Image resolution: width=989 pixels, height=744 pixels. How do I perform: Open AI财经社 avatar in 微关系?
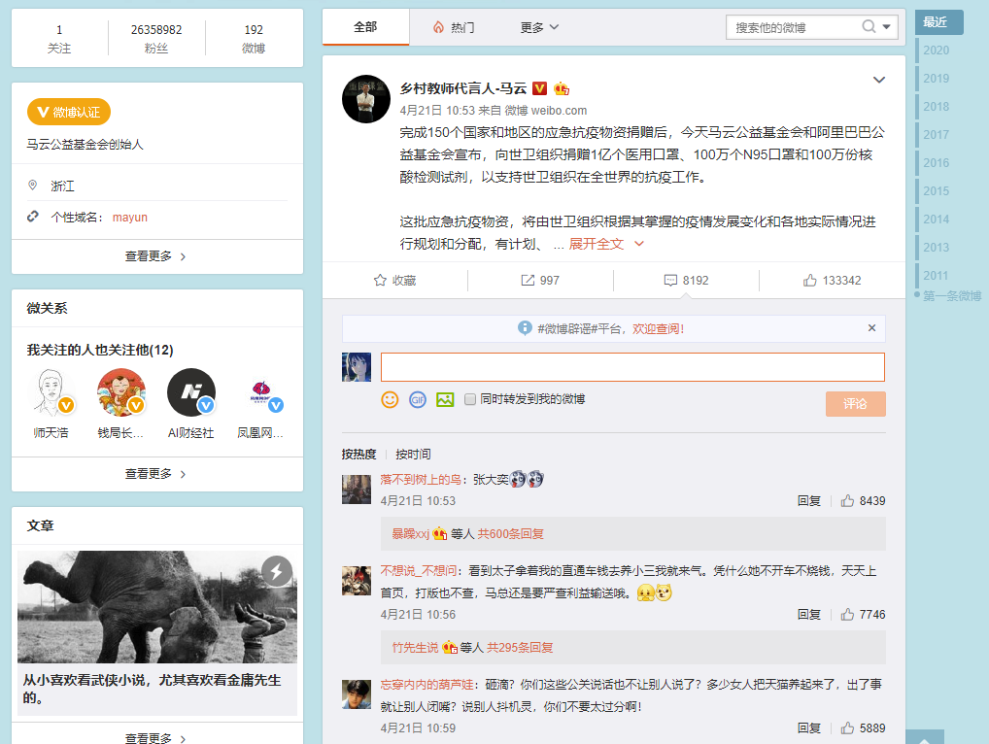(x=191, y=392)
